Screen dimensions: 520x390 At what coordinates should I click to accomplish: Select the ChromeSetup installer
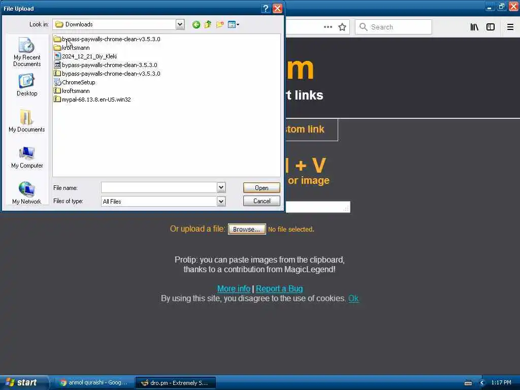pos(75,82)
